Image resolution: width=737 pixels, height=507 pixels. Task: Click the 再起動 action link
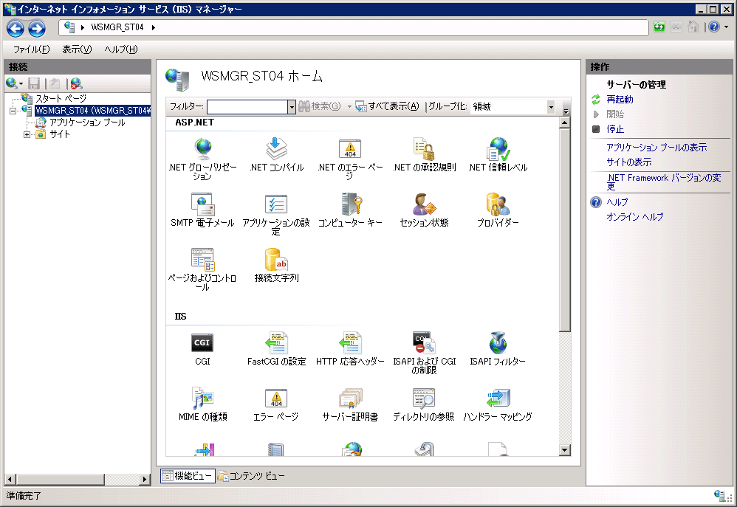pyautogui.click(x=620, y=100)
